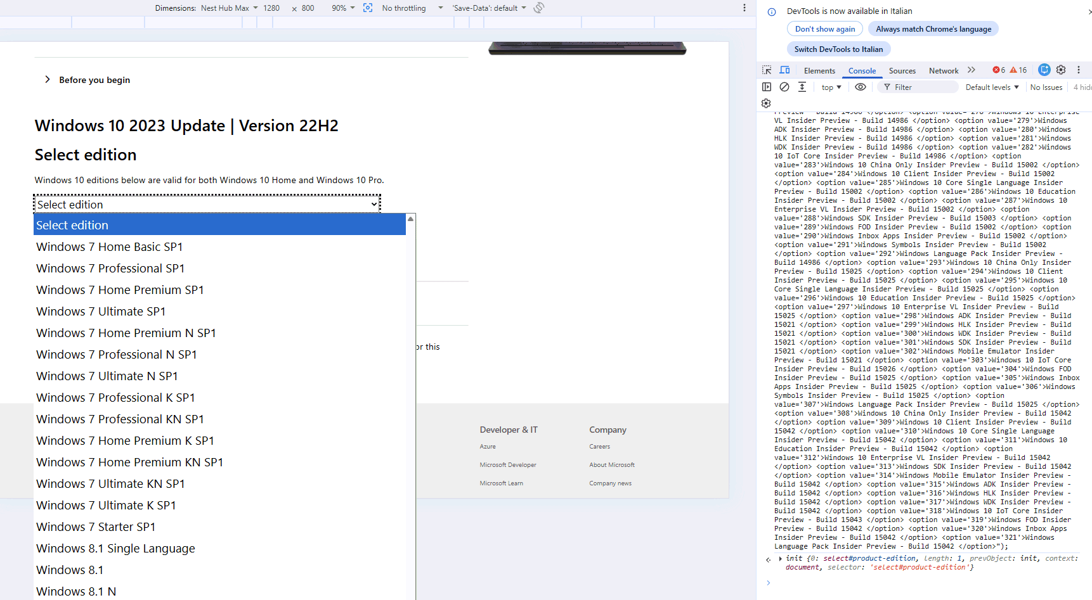Open the No throttling dropdown
Screen dimensions: 1092x600
(412, 8)
